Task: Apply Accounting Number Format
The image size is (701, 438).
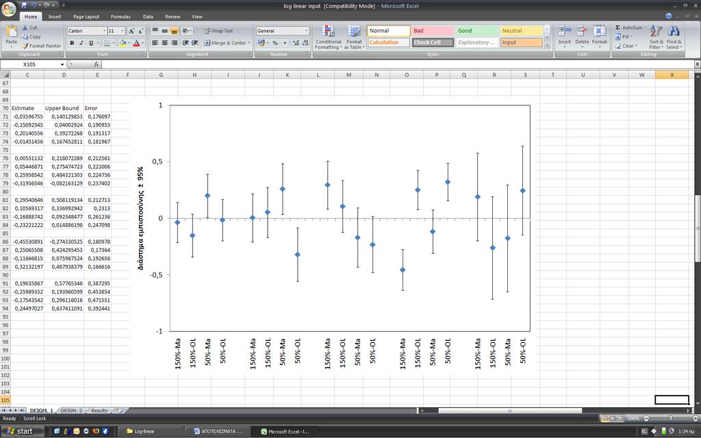Action: [x=261, y=43]
